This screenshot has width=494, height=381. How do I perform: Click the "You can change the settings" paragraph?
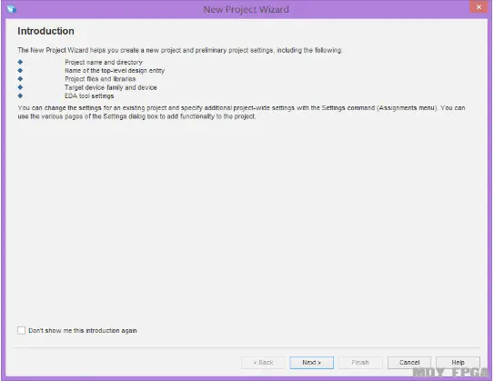click(241, 112)
